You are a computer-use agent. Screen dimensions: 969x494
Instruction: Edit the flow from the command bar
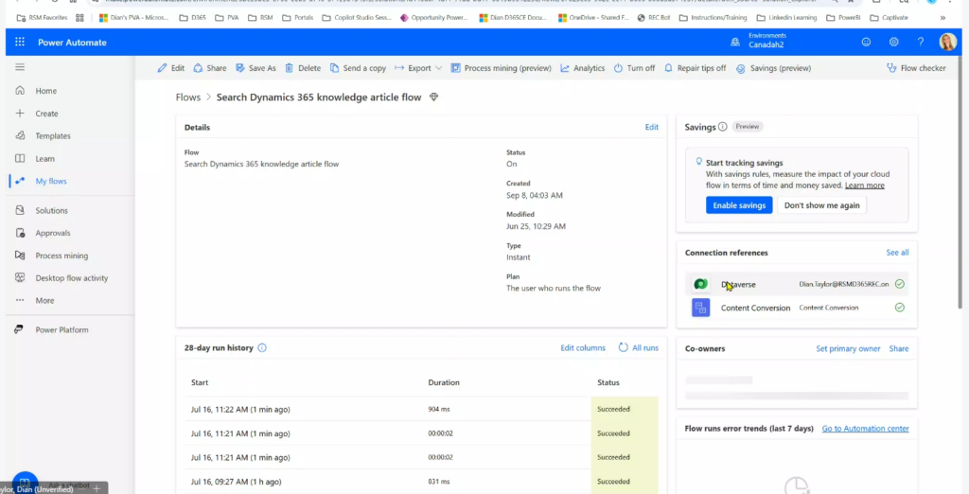171,68
